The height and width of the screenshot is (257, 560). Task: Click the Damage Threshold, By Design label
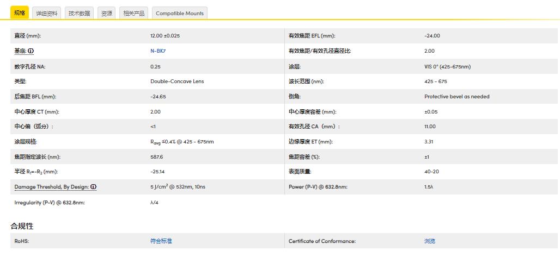click(x=51, y=187)
